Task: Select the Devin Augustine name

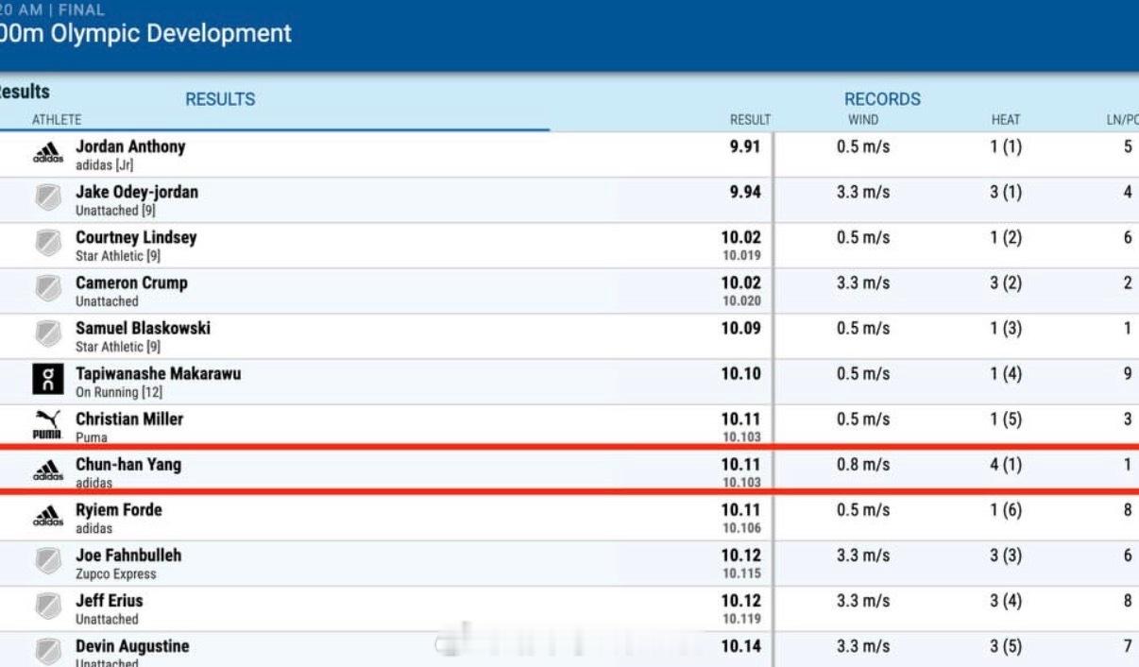Action: pos(132,646)
